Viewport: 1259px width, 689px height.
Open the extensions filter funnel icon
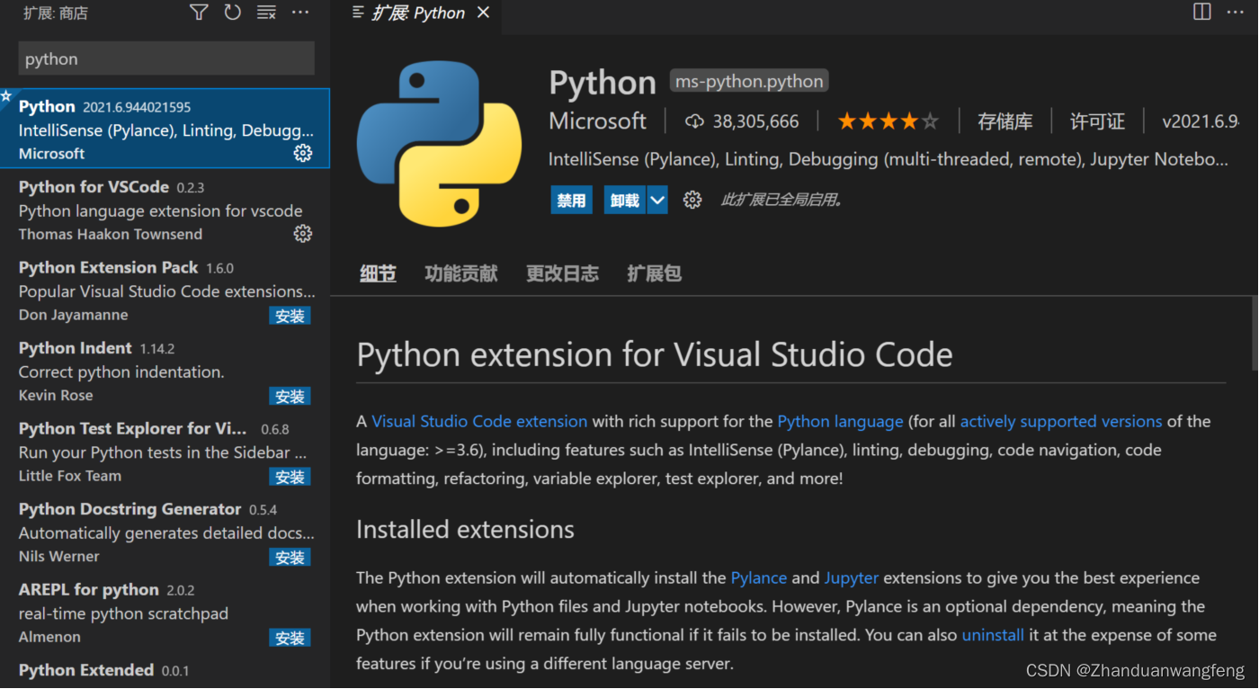tap(199, 13)
